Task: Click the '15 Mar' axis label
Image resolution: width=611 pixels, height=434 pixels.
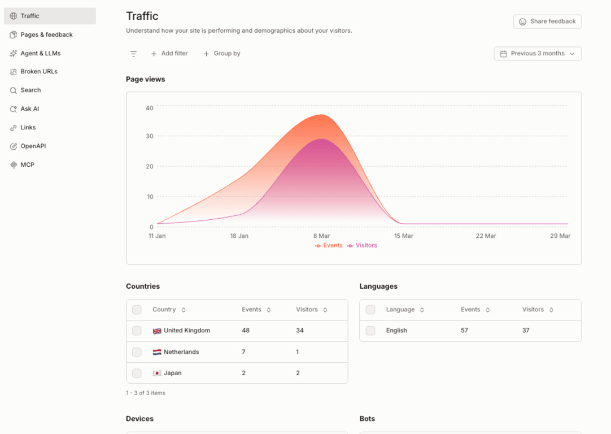Action: (403, 236)
